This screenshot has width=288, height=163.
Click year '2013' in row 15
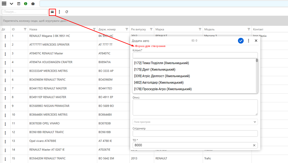coord(134,158)
